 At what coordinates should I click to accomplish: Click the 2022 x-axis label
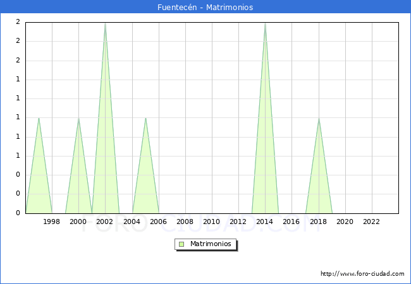click(371, 222)
